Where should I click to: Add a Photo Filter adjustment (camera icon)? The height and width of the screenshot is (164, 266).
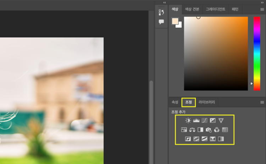(x=209, y=130)
